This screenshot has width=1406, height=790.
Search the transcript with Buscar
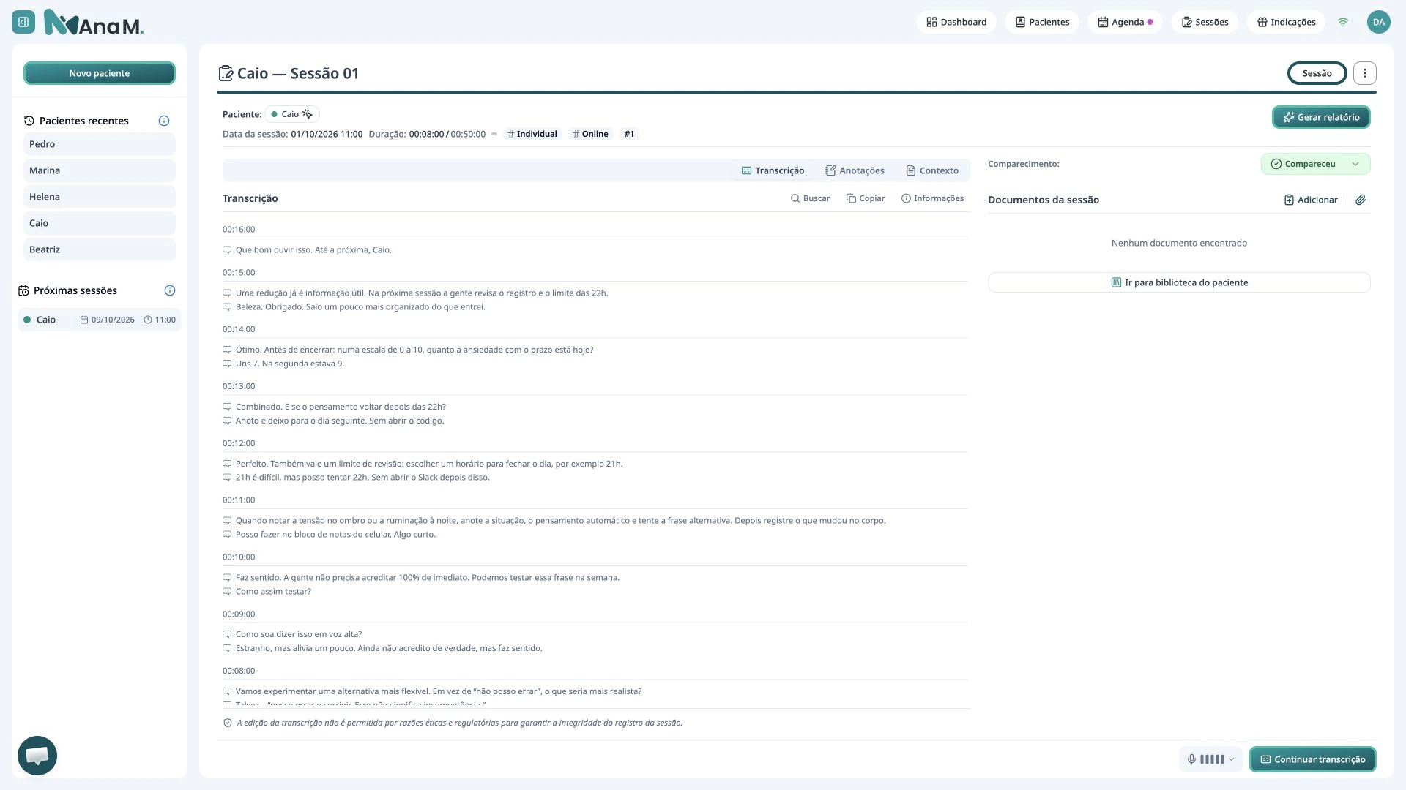(x=810, y=198)
